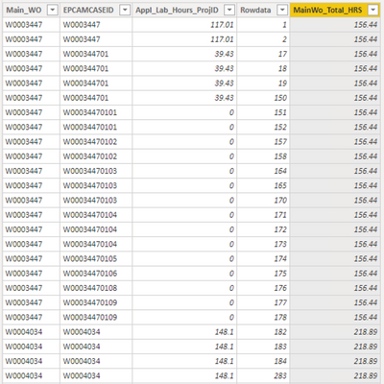This screenshot has height=384, width=384.
Task: Click 117.01 hours cell in Rowdata 1 row
Action: 184,25
